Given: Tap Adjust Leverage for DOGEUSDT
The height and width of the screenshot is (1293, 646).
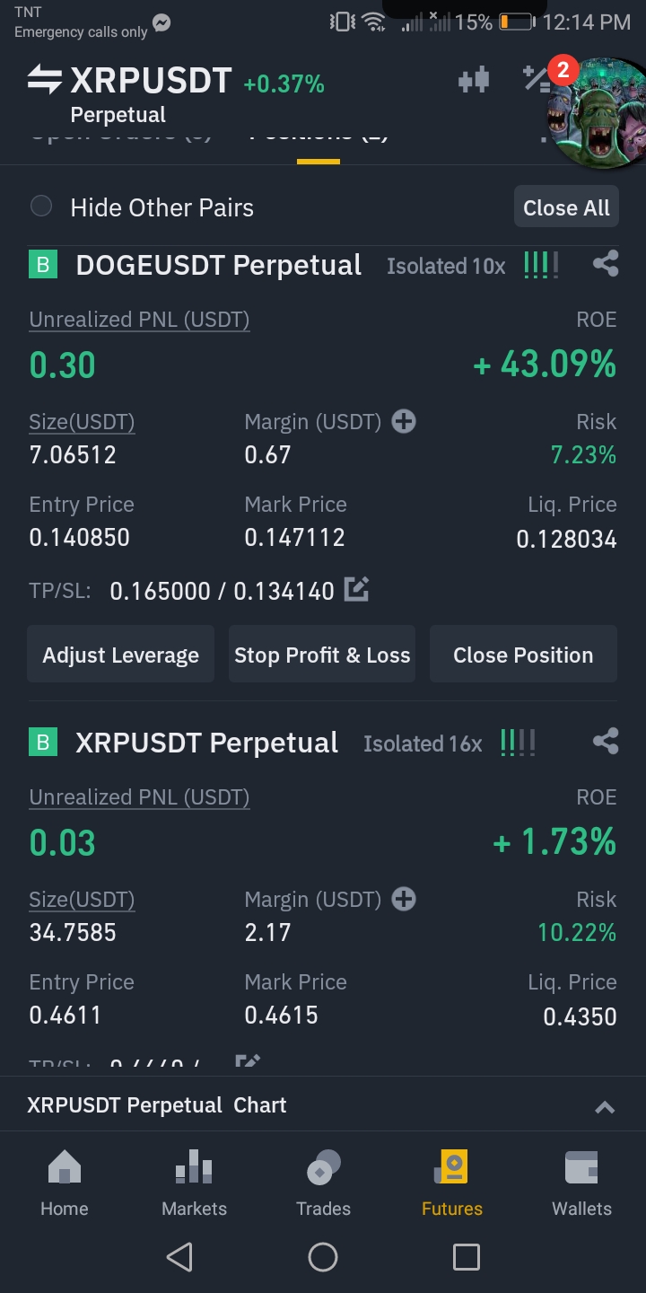Looking at the screenshot, I should coord(120,655).
